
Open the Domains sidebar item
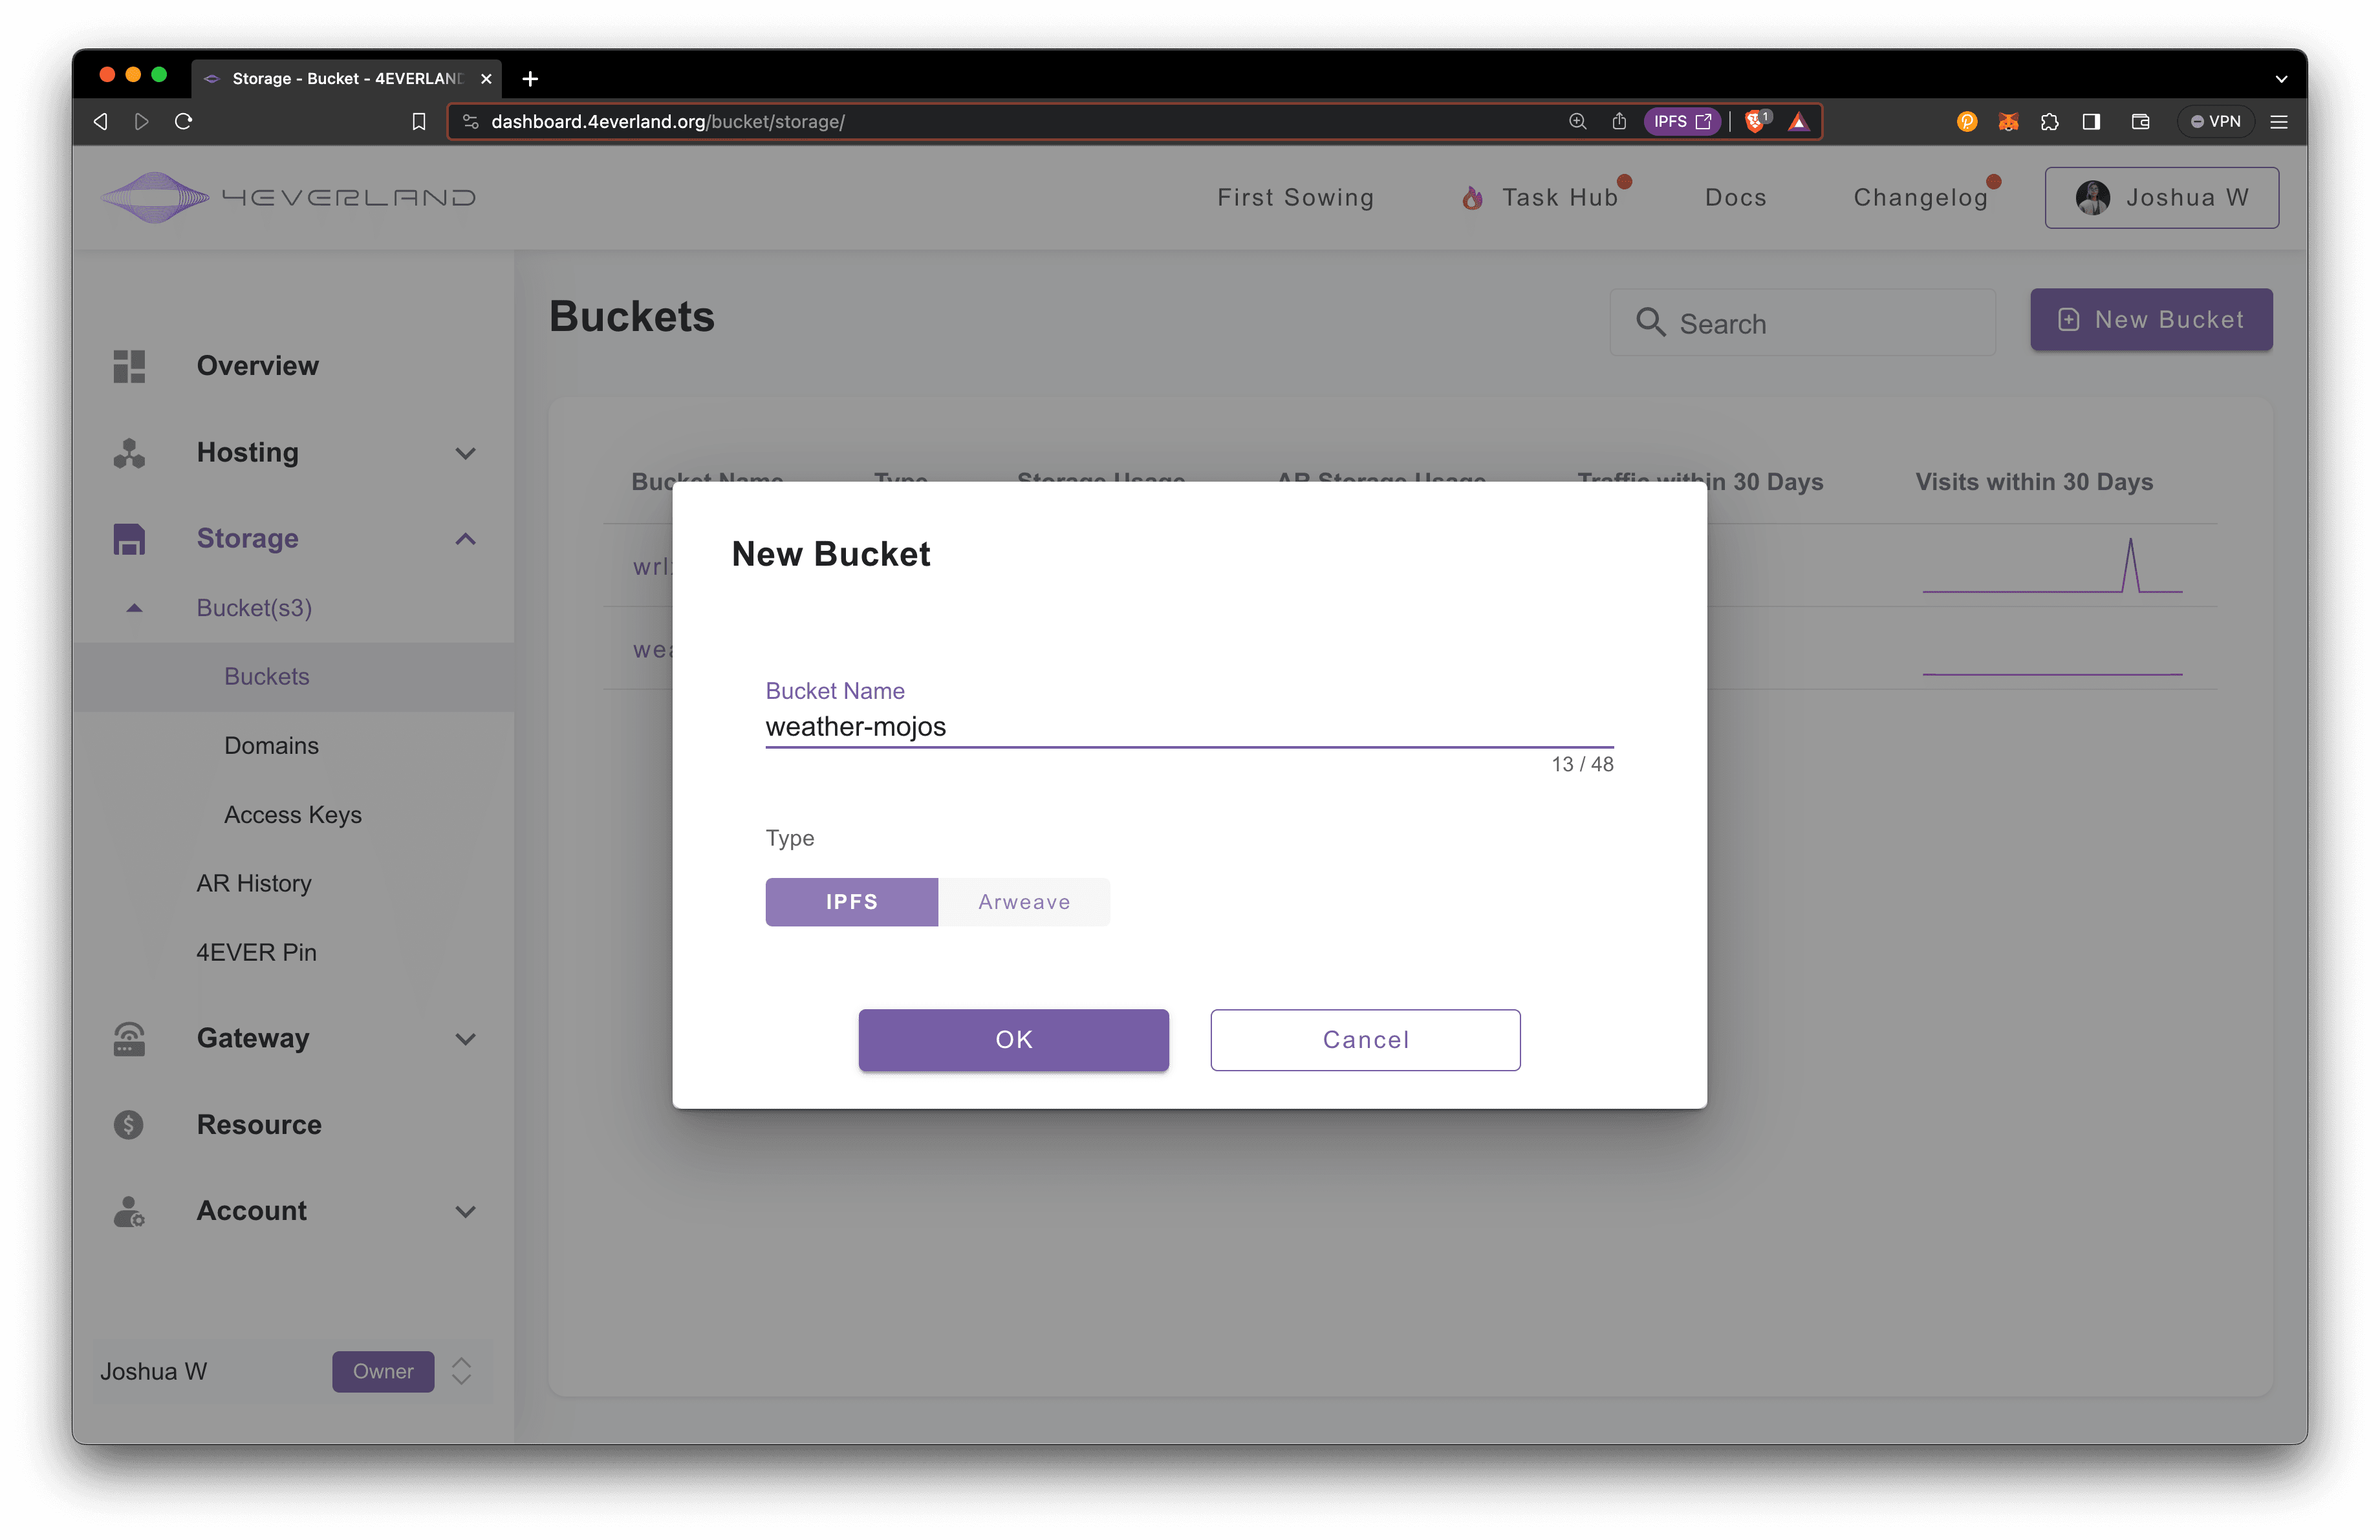click(x=271, y=745)
